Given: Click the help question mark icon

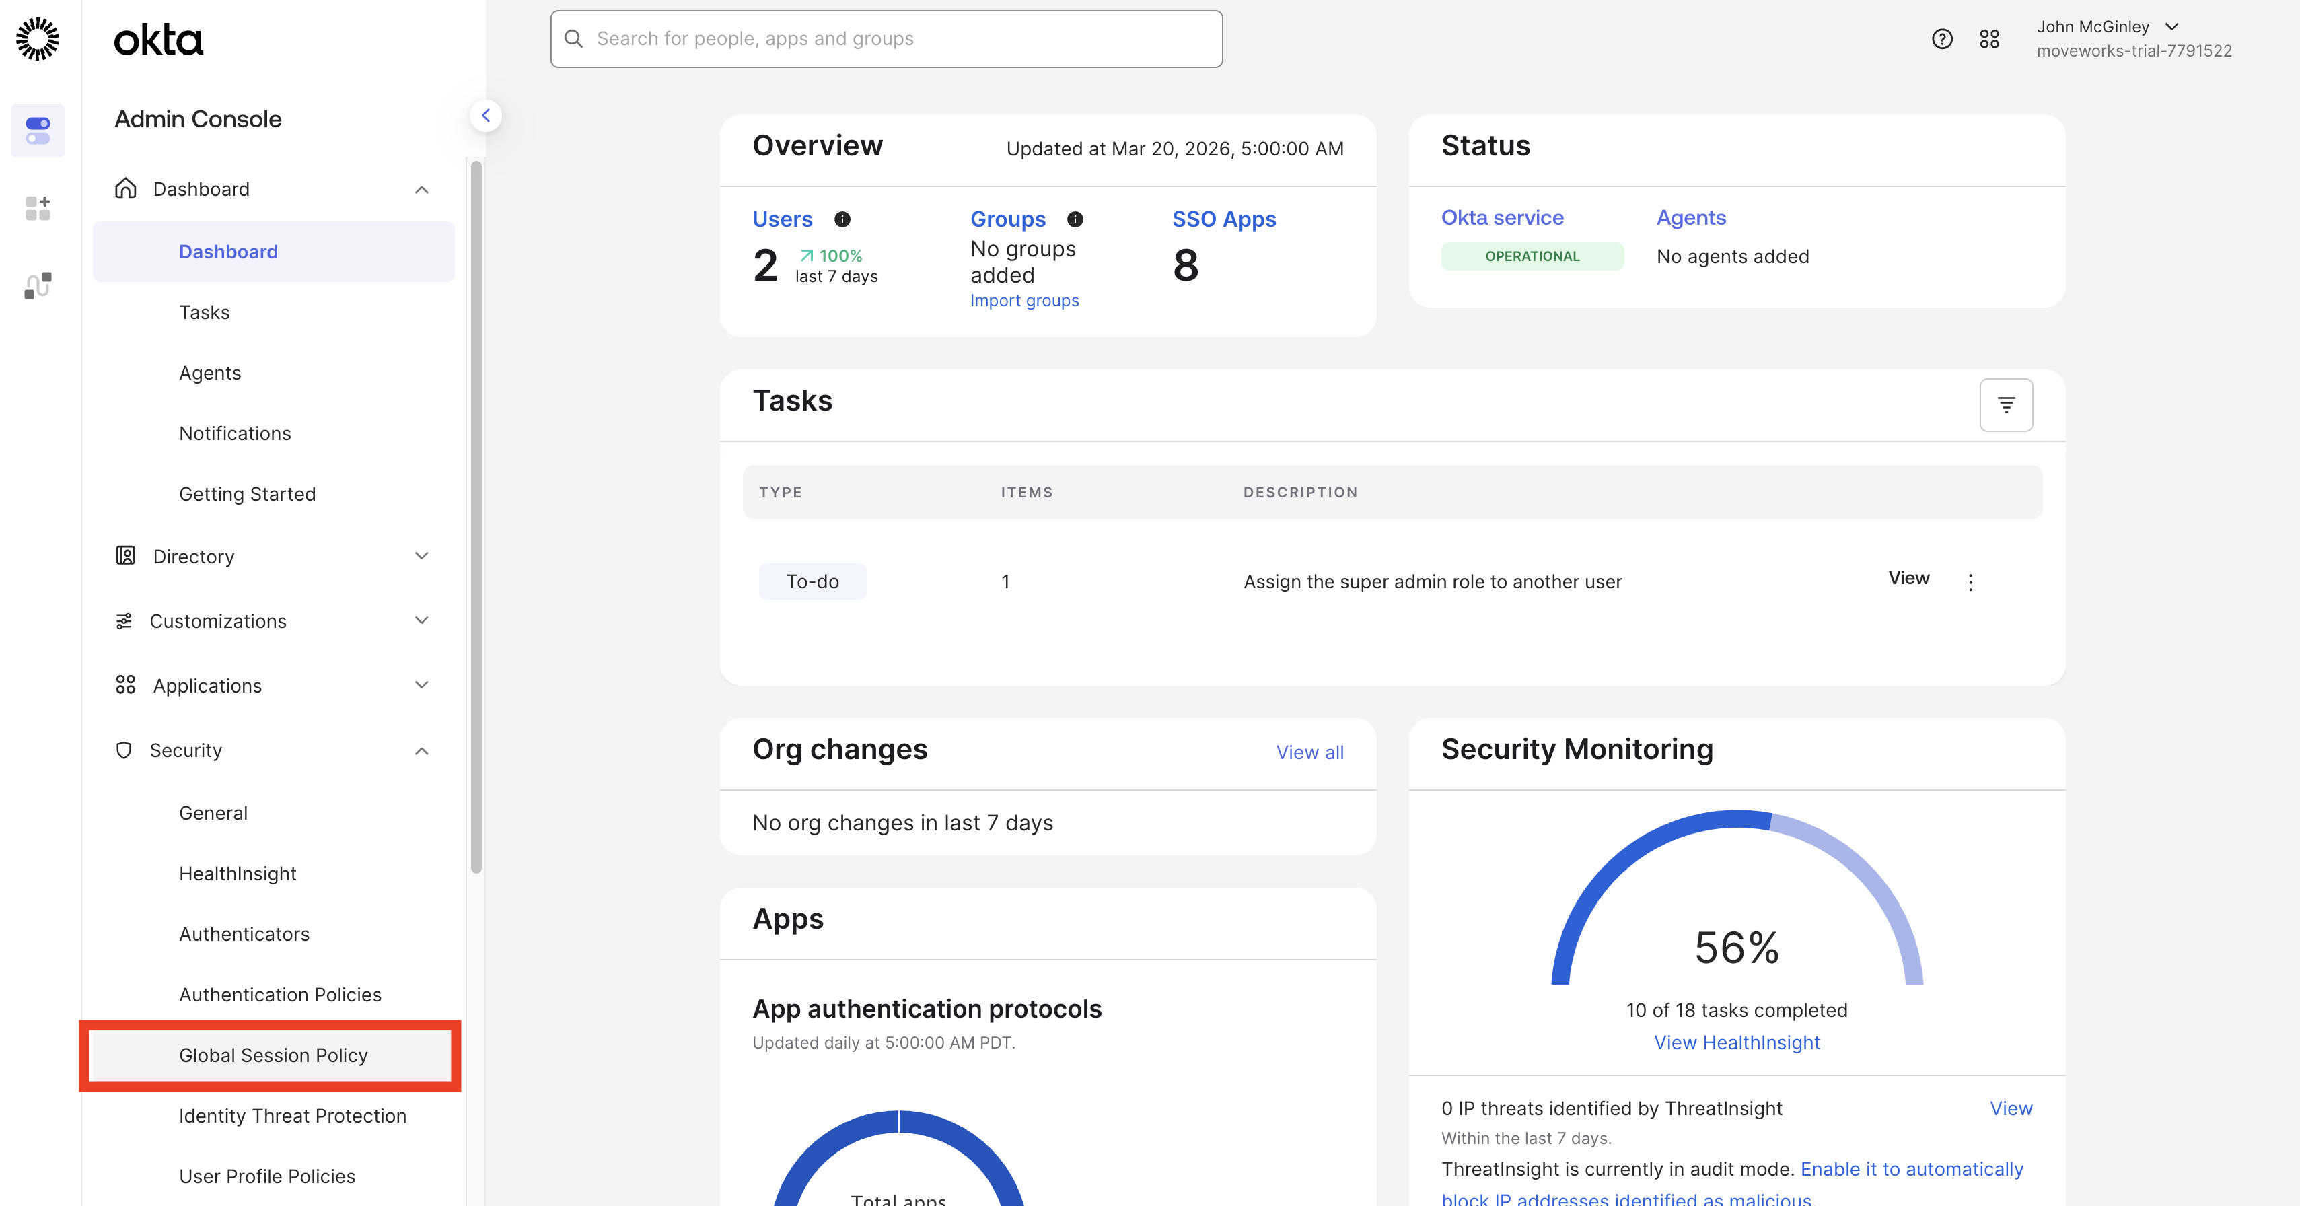Looking at the screenshot, I should [x=1941, y=38].
